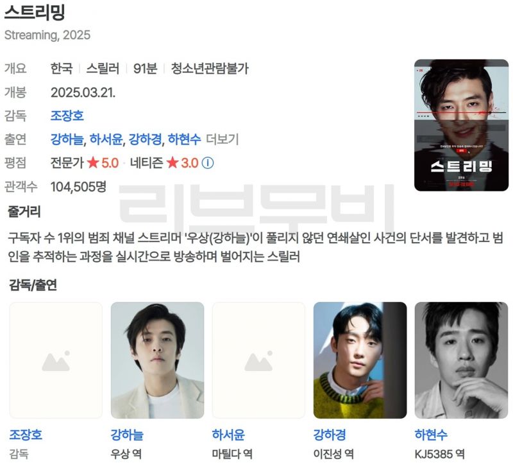Expand cast list with 더보기

tap(223, 139)
